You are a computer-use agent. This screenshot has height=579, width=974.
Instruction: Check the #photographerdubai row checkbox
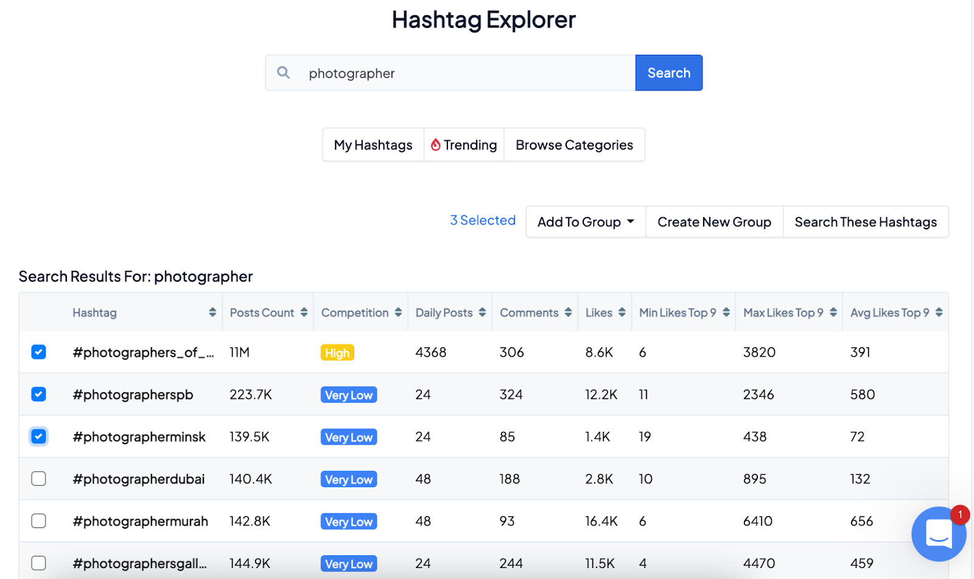pos(38,479)
